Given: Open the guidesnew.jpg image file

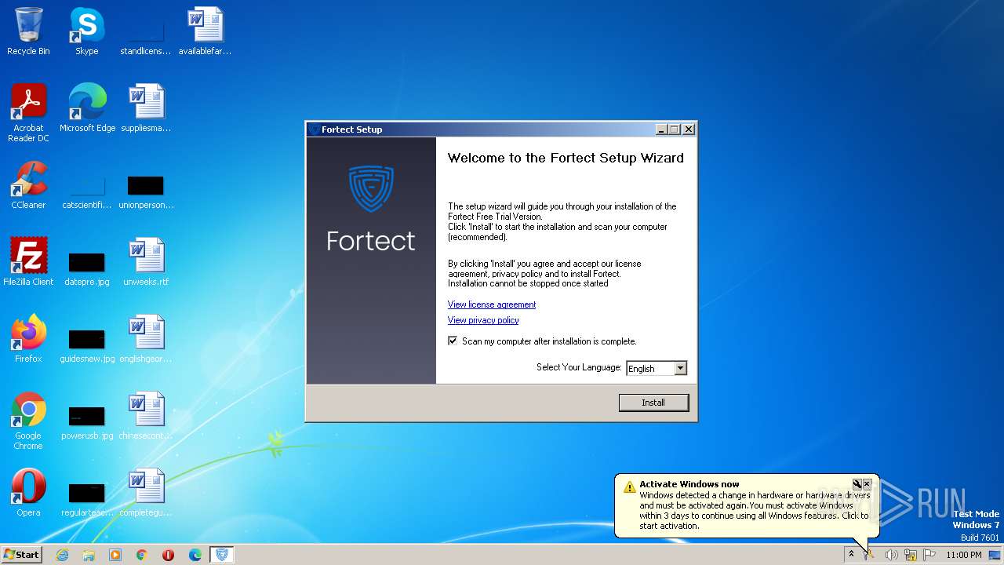Looking at the screenshot, I should click(87, 344).
